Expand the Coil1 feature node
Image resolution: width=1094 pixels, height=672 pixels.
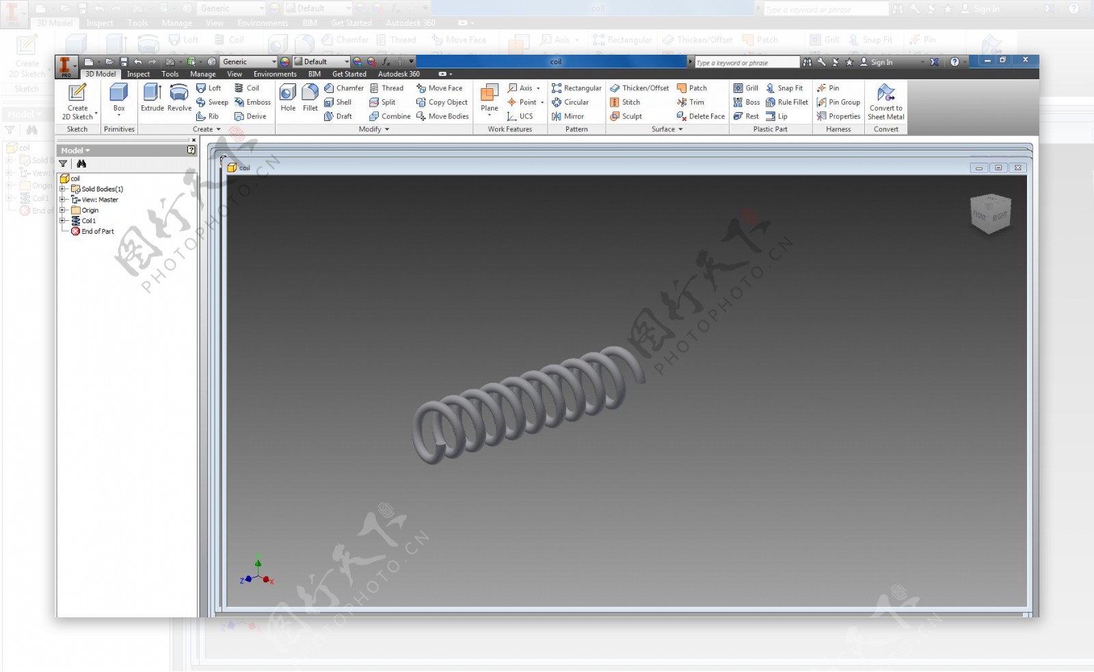click(x=62, y=221)
